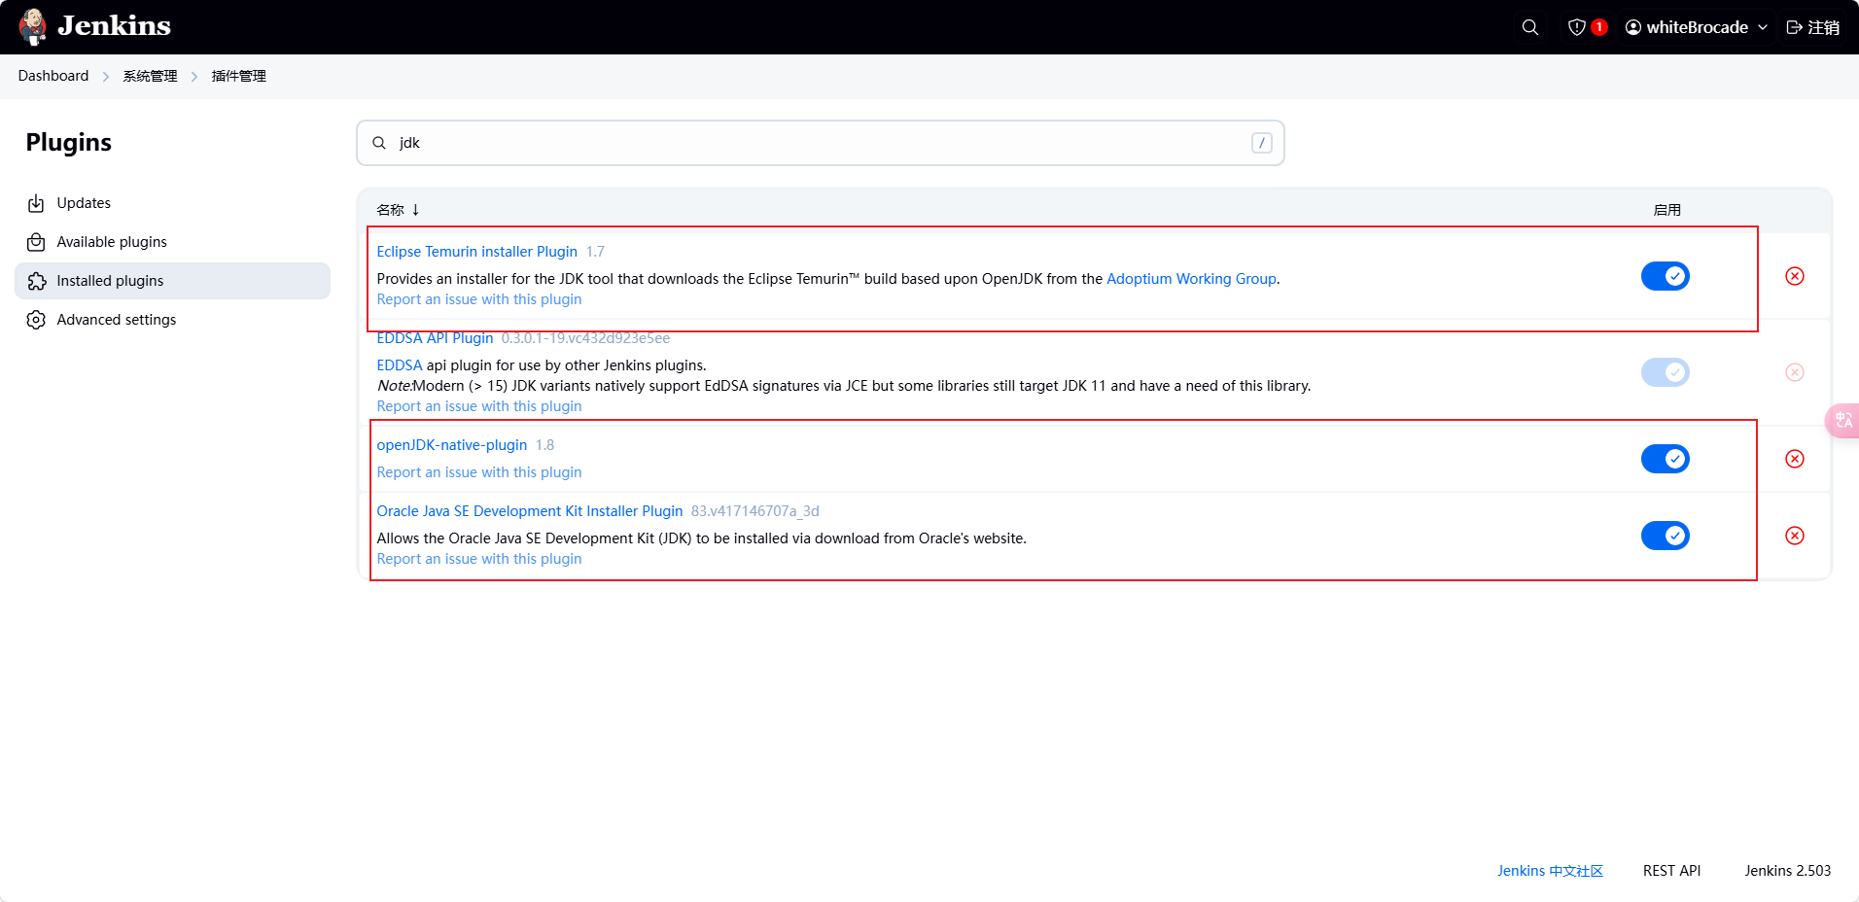Go to Dashboard breadcrumb

point(53,76)
